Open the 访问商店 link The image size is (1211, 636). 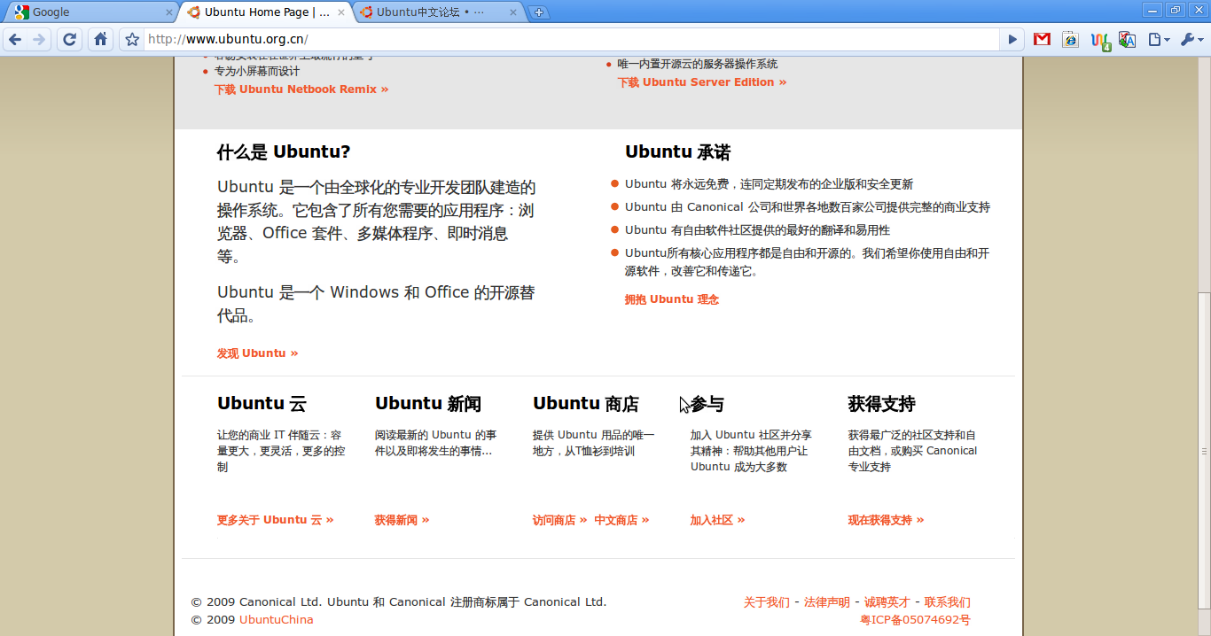pyautogui.click(x=559, y=520)
